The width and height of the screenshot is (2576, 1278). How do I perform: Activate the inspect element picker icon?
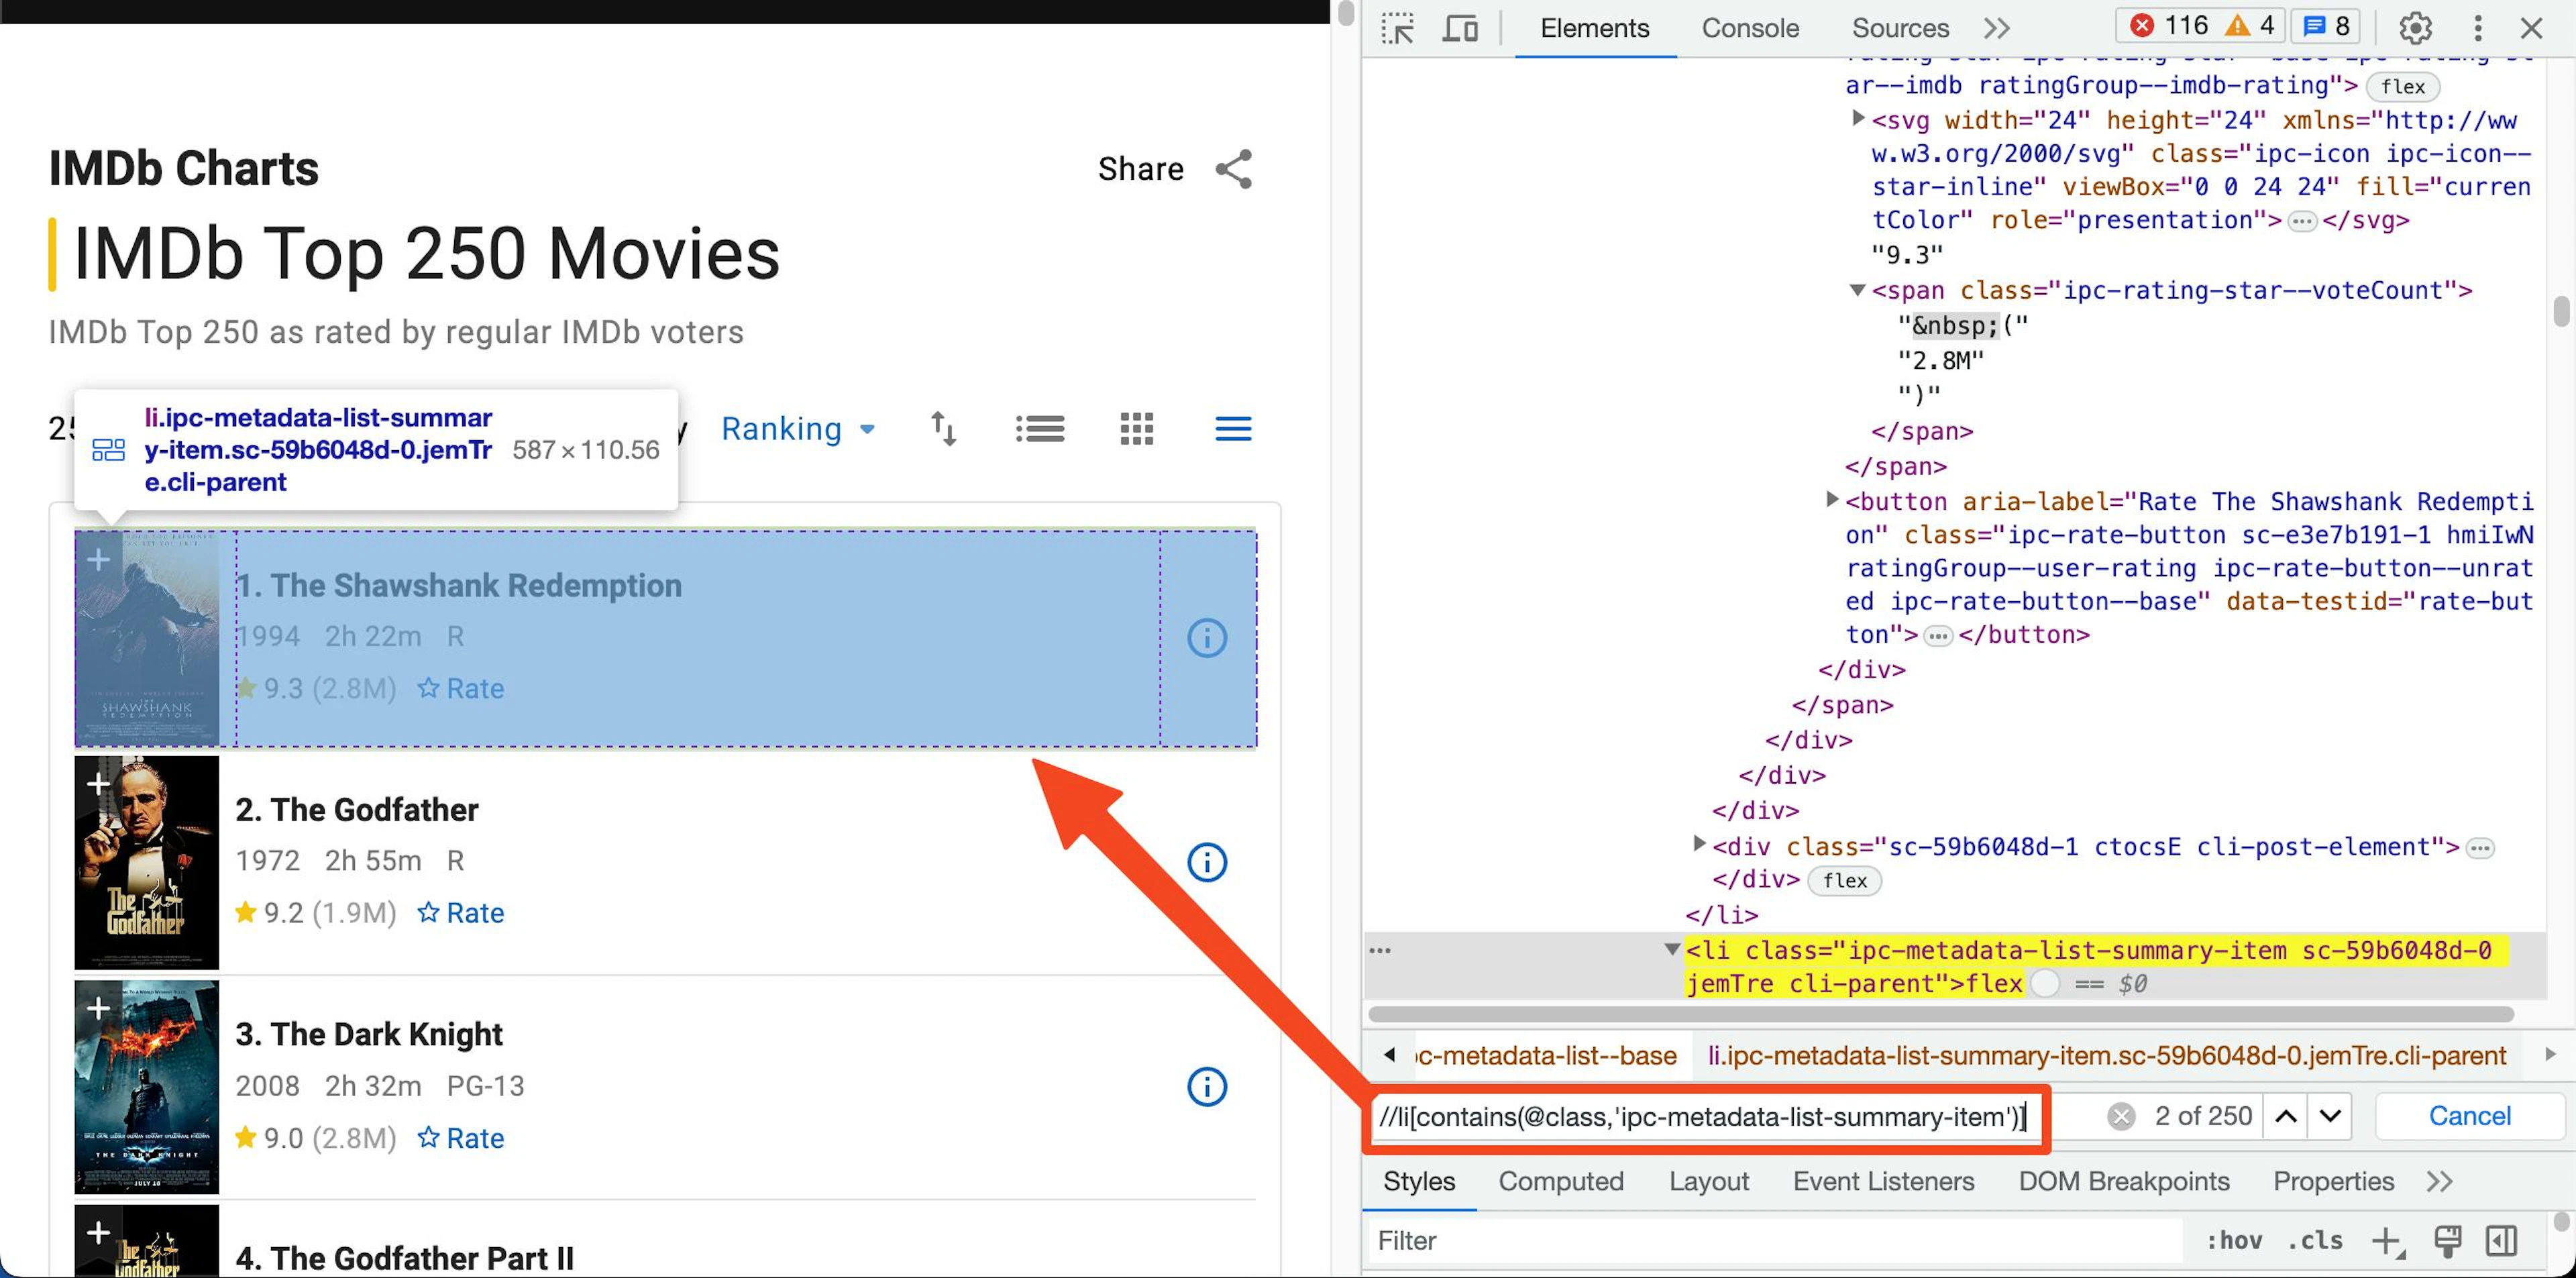[1397, 28]
